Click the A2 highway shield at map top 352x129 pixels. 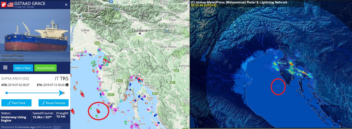(111, 2)
